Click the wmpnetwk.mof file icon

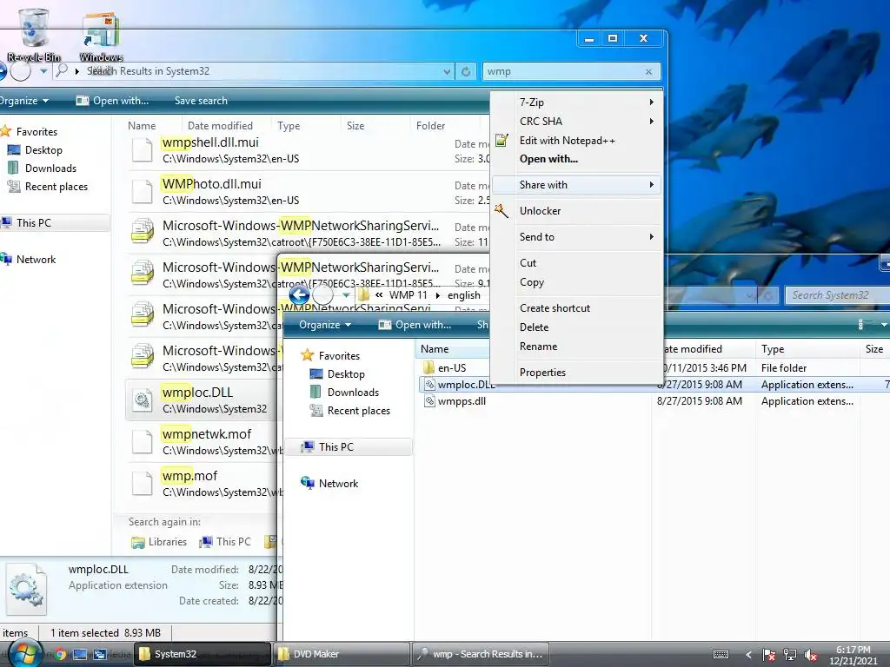142,442
